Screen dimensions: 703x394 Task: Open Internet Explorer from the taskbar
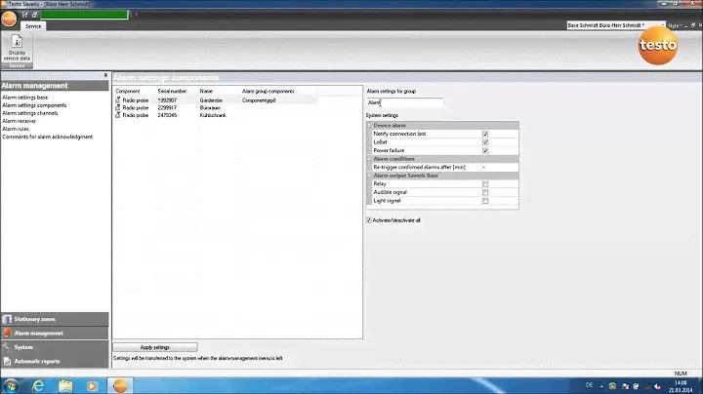tap(39, 385)
